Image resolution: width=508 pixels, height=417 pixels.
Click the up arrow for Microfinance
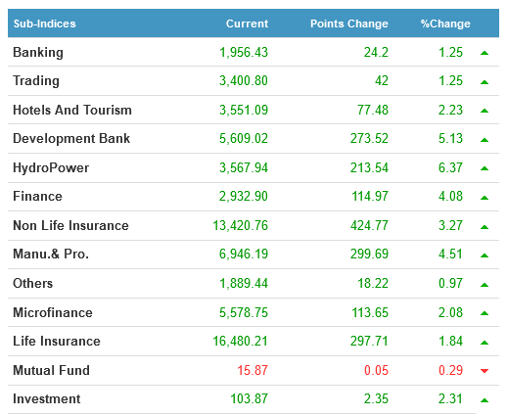click(485, 313)
